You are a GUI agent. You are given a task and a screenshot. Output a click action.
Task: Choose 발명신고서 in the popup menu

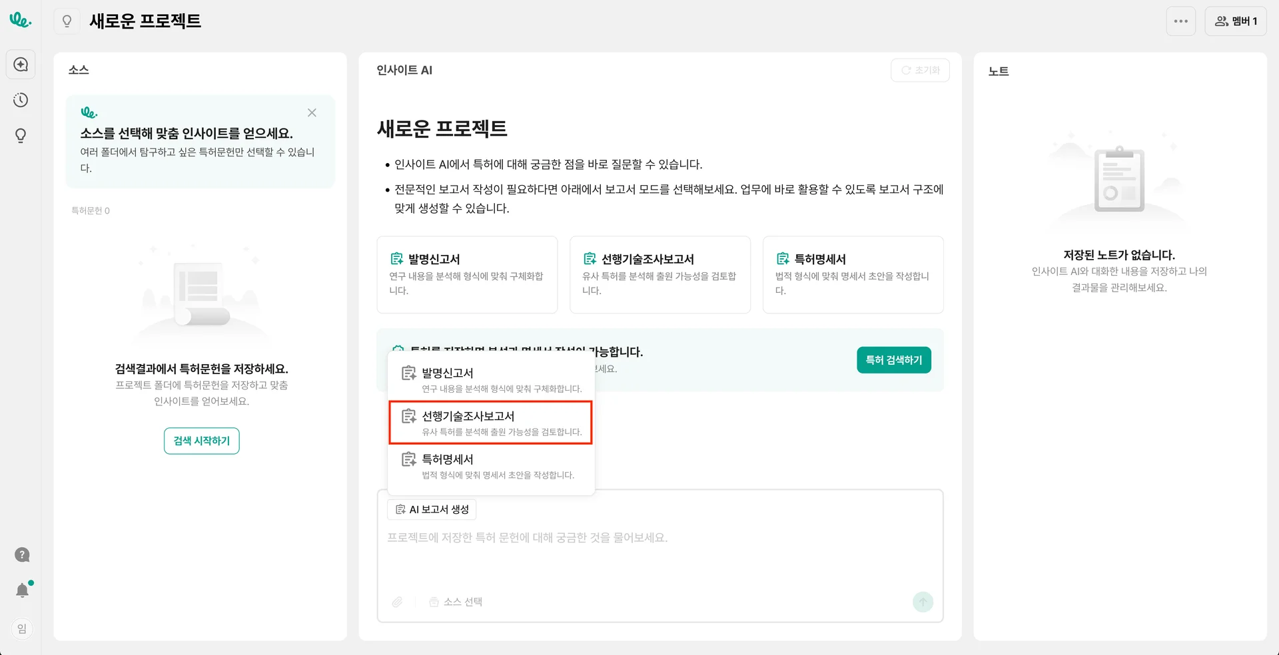490,379
